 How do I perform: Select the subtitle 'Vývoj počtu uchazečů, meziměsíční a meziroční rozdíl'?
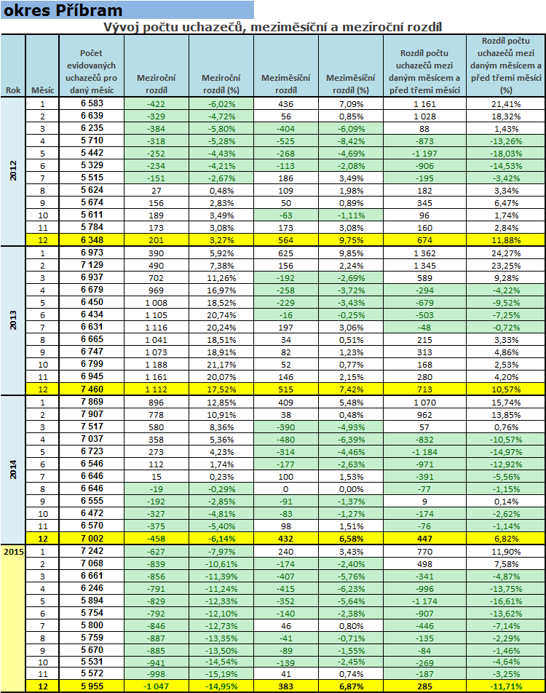[273, 27]
